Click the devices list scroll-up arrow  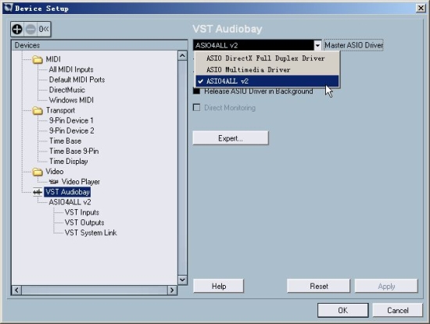(x=182, y=56)
